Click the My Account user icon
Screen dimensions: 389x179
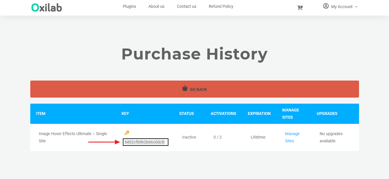(x=326, y=6)
